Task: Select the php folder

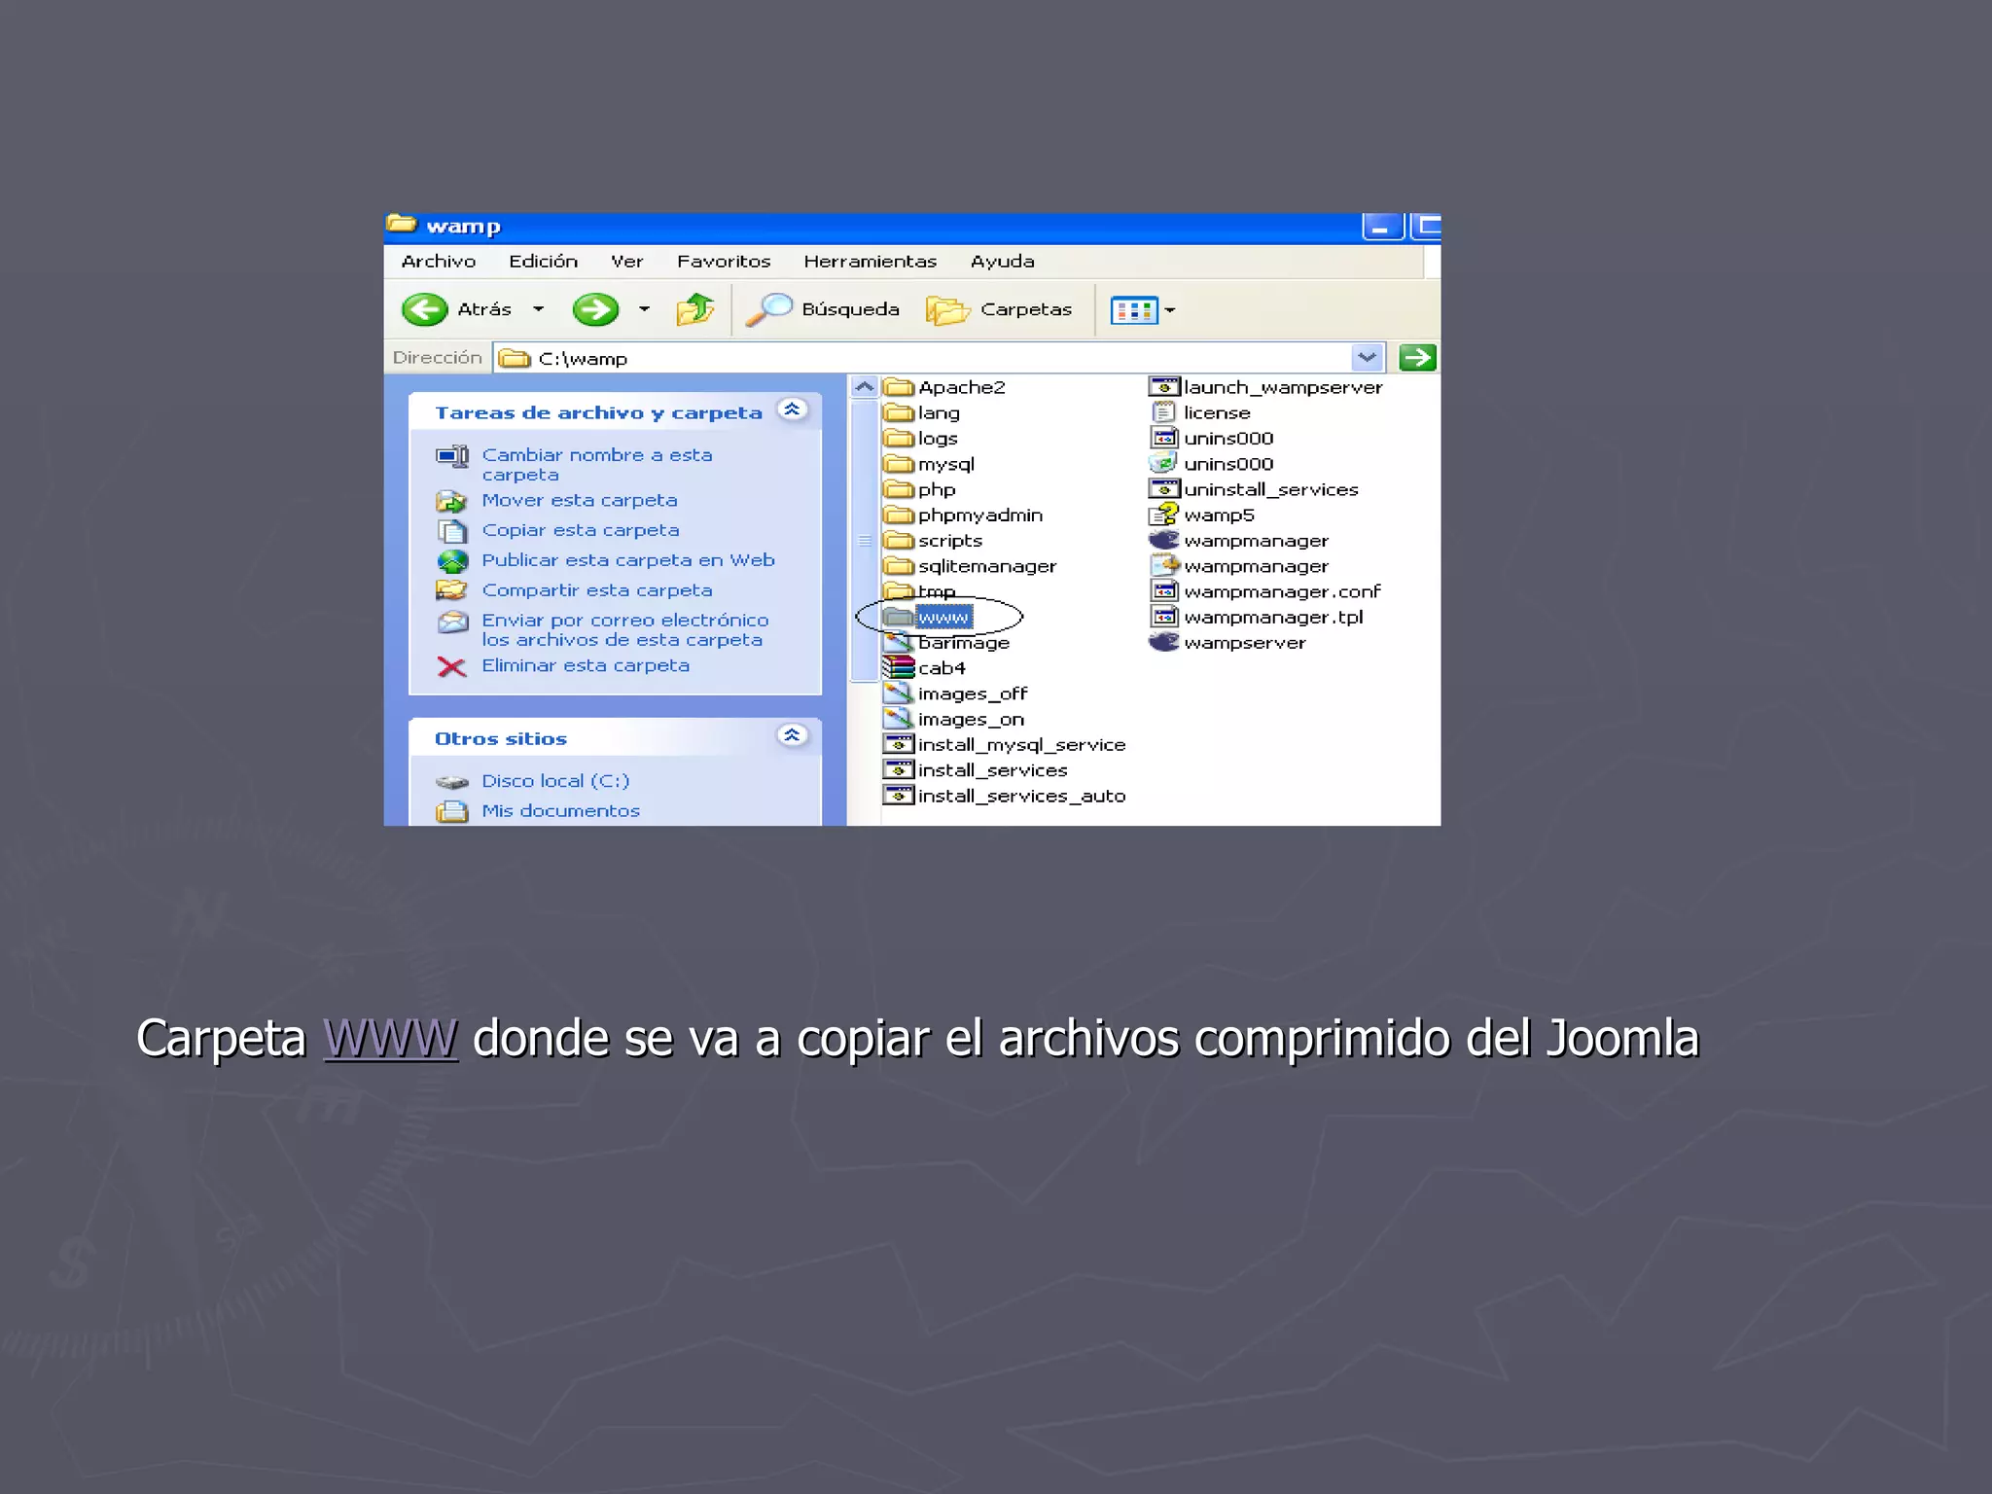Action: click(919, 489)
